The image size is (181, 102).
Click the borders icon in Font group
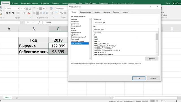(x=18, y=13)
